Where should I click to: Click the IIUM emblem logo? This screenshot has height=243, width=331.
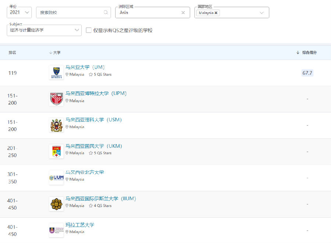coord(56,204)
